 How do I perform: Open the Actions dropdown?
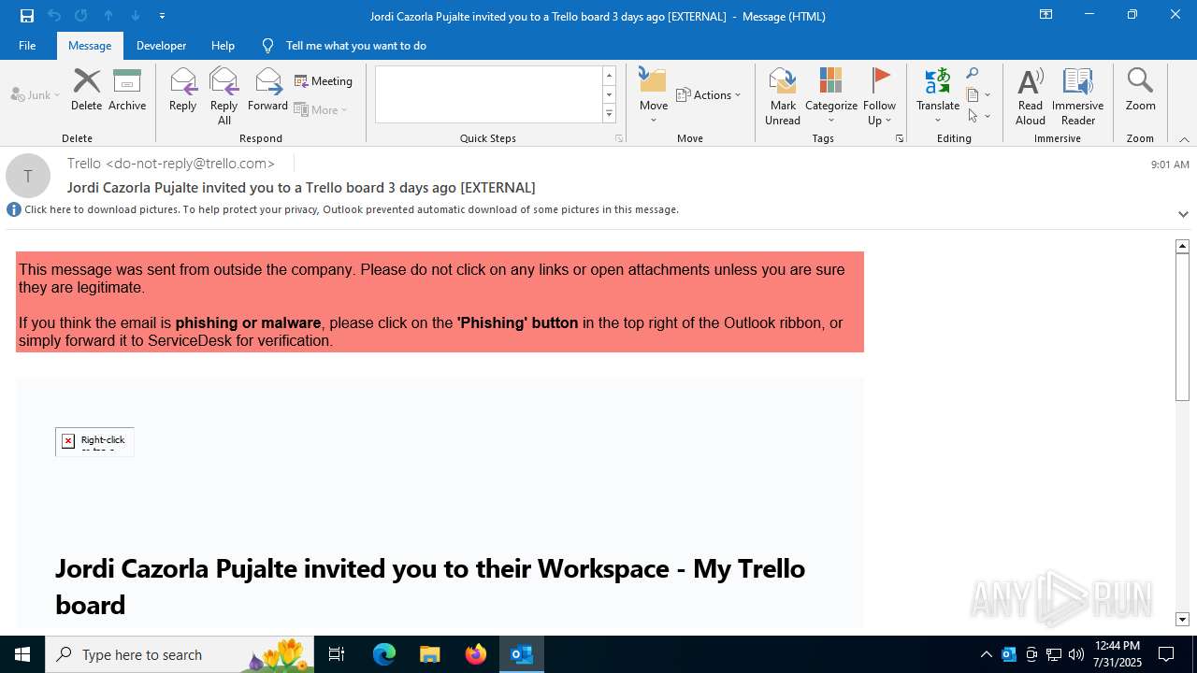coord(708,94)
